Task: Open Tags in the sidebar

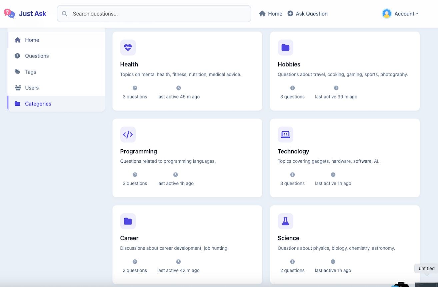Action: (x=56, y=72)
